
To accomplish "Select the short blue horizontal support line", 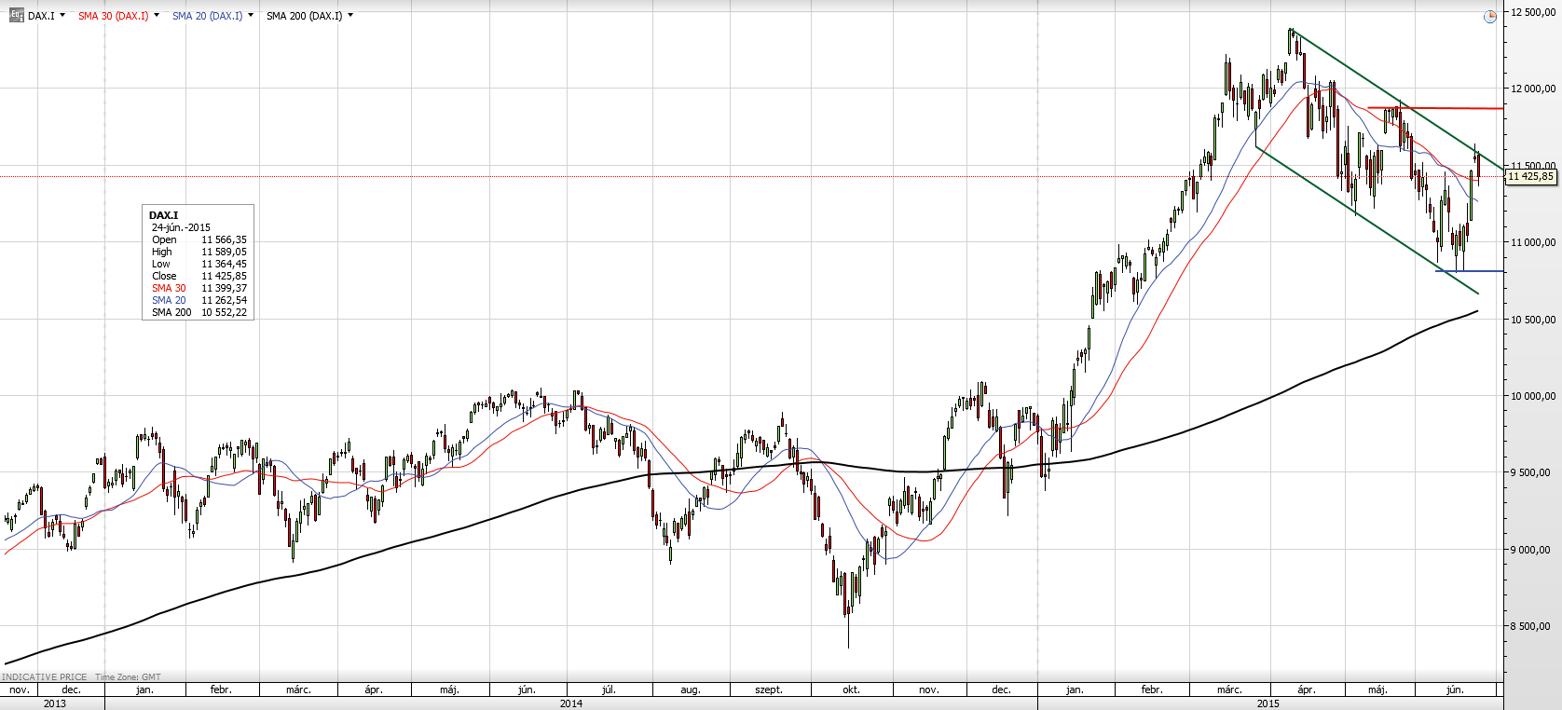I will (1470, 271).
